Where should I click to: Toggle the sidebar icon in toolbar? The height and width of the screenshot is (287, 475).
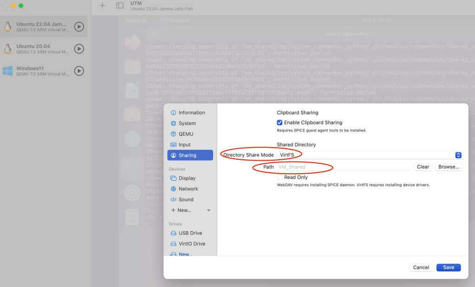tap(120, 6)
